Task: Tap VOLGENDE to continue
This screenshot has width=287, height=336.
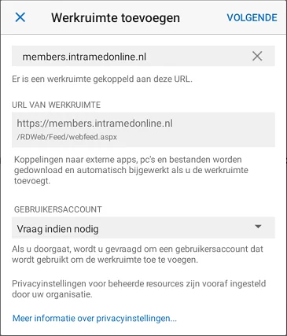Action: (252, 18)
